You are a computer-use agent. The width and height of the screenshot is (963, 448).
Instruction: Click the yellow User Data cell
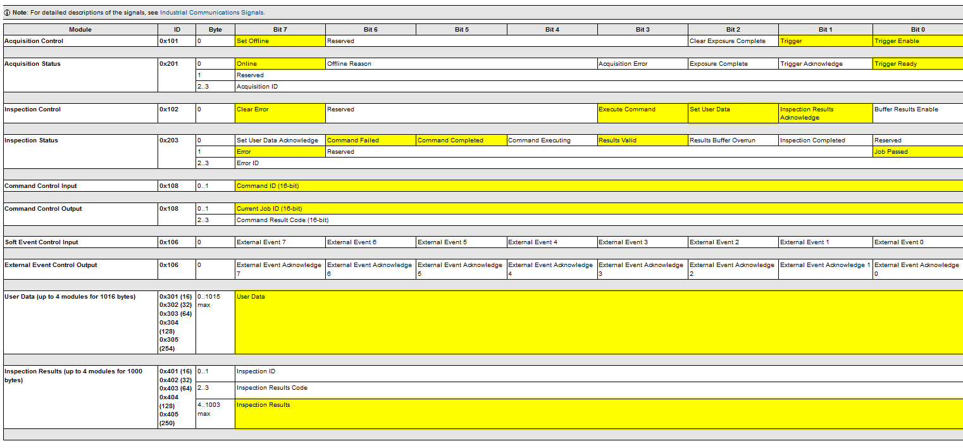599,322
